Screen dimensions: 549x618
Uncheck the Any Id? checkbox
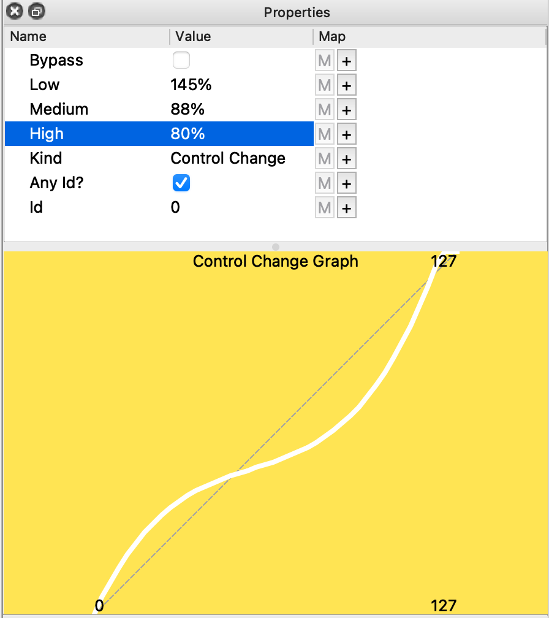coord(181,183)
